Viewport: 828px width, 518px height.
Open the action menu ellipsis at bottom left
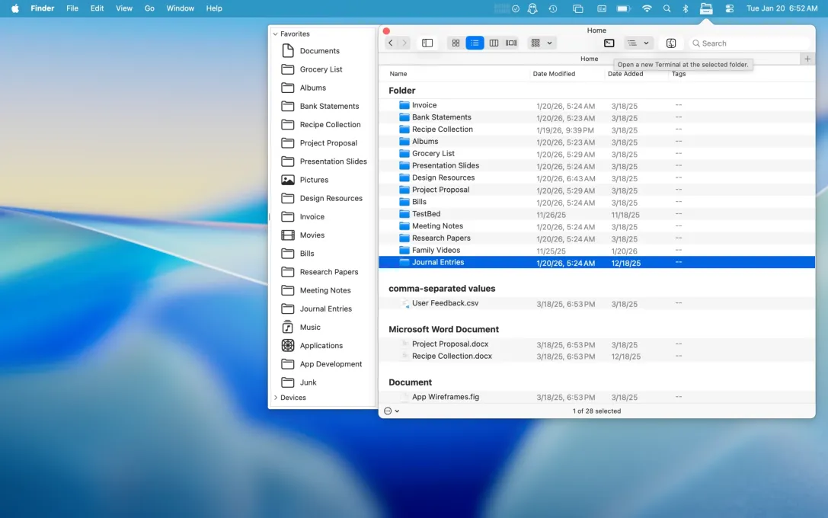[392, 411]
